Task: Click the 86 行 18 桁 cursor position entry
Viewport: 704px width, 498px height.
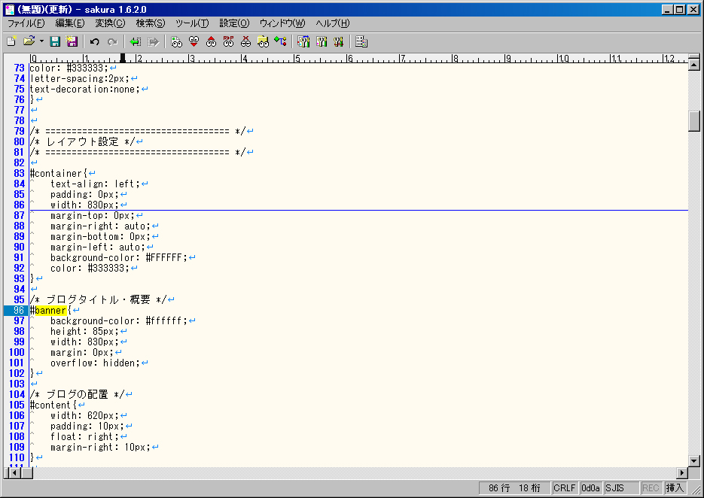Action: tap(514, 487)
